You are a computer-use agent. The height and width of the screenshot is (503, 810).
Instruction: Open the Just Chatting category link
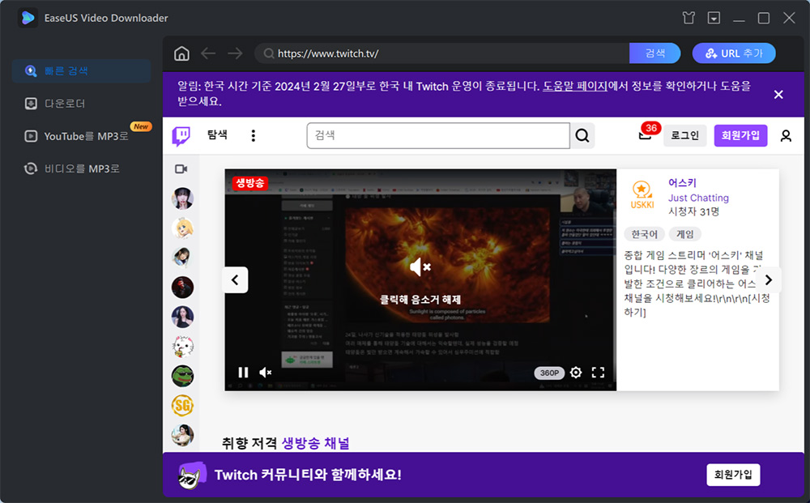[x=698, y=198]
